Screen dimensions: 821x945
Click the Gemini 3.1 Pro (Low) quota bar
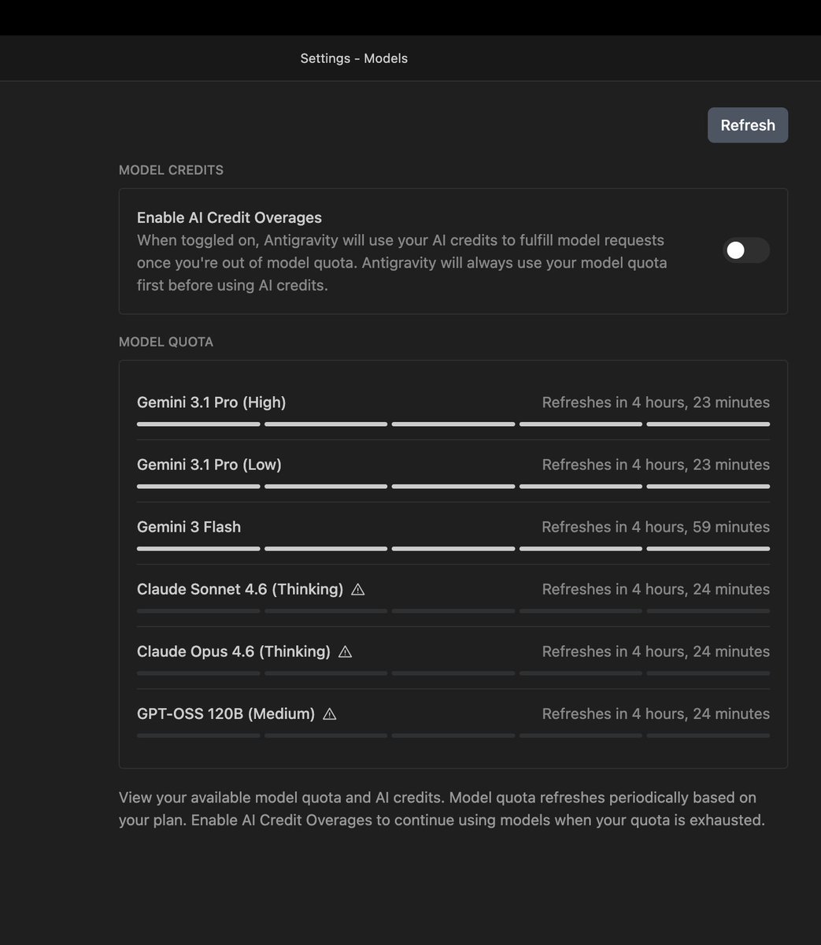(453, 486)
